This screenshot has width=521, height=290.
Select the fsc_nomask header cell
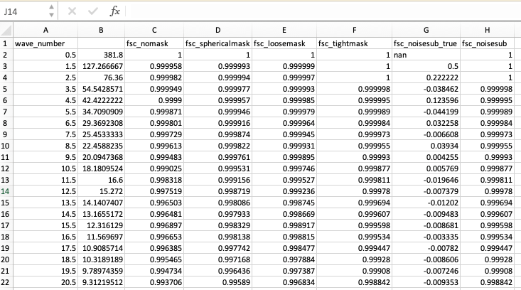[x=154, y=43]
